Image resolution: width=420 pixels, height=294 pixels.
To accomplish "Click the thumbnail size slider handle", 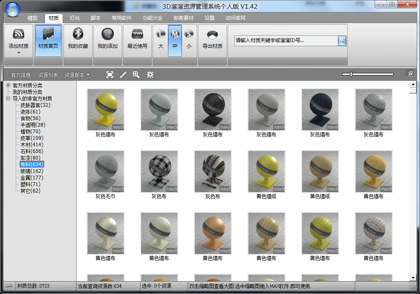I will point(351,74).
